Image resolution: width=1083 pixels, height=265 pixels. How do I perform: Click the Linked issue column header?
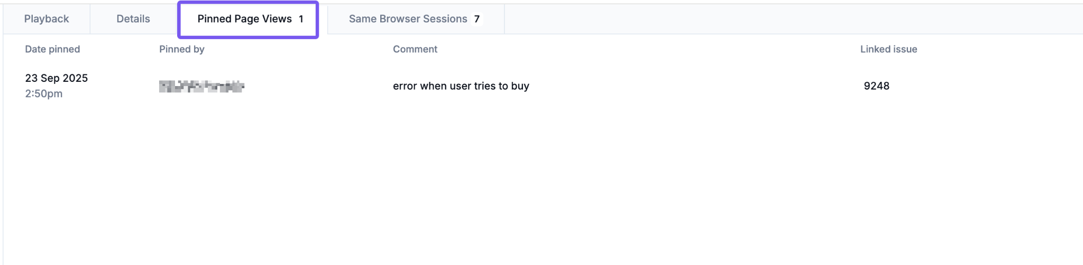[888, 49]
